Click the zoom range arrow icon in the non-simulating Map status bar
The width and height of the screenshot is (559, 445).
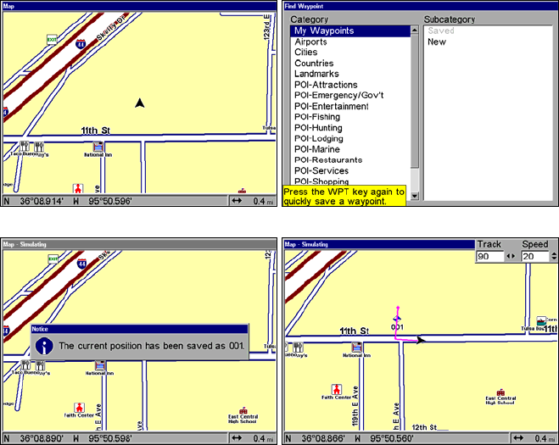(x=237, y=201)
